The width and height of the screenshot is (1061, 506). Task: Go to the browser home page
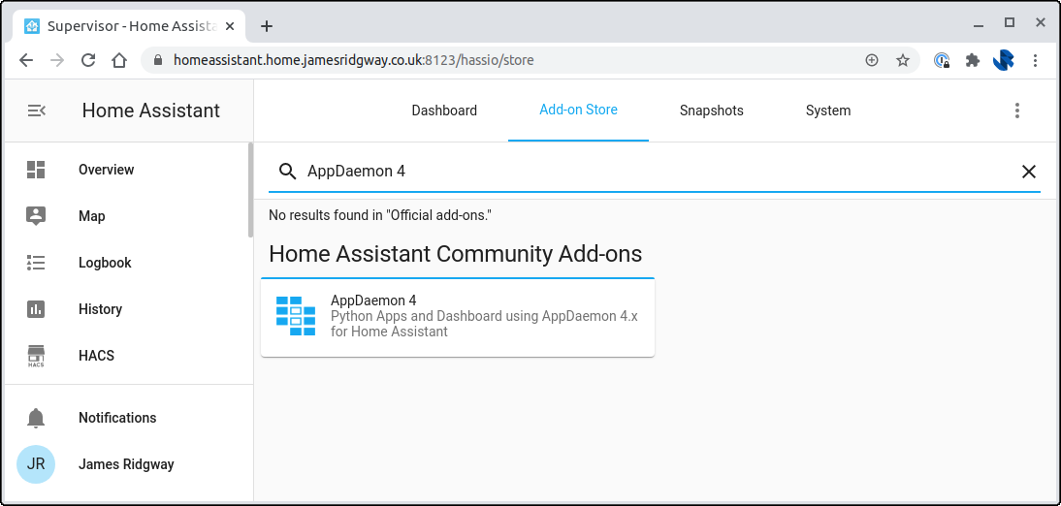119,60
